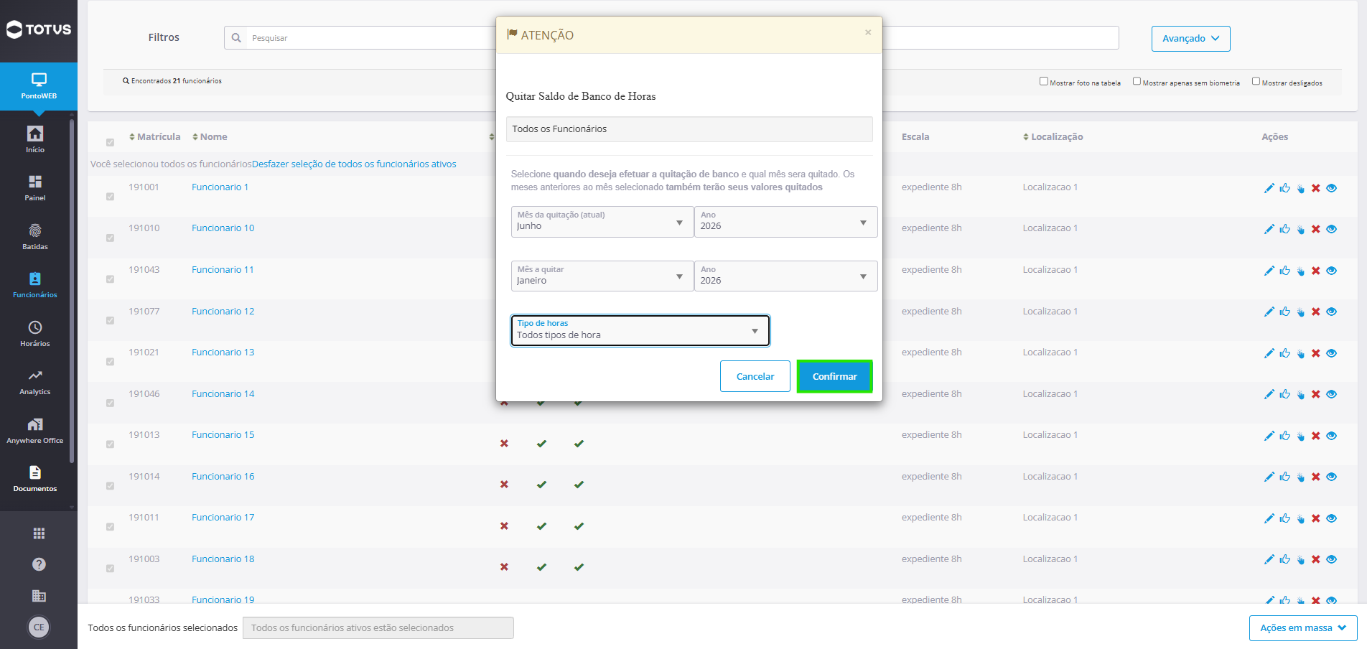Open Mês da quitação (atual) dropdown
Screen dimensions: 1367x649
[602, 222]
